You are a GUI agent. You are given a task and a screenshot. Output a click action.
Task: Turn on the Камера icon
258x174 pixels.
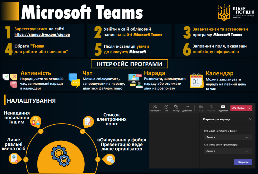point(201,108)
